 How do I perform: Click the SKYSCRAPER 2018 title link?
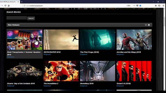coord(52,52)
